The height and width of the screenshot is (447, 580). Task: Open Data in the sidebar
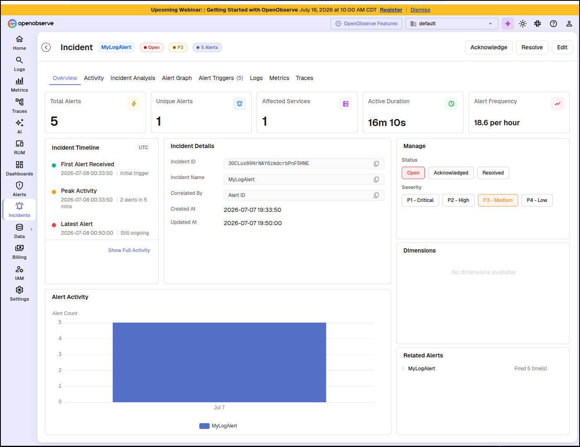click(x=19, y=231)
